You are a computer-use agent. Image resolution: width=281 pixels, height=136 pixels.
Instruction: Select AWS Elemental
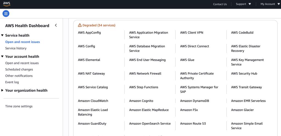pos(89,60)
